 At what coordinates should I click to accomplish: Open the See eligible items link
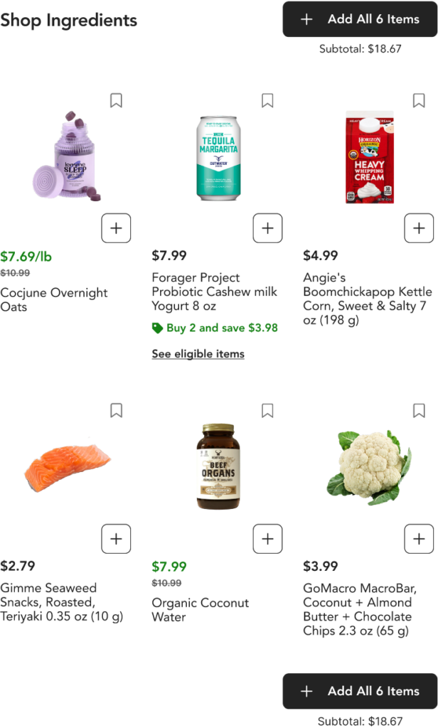pos(198,354)
